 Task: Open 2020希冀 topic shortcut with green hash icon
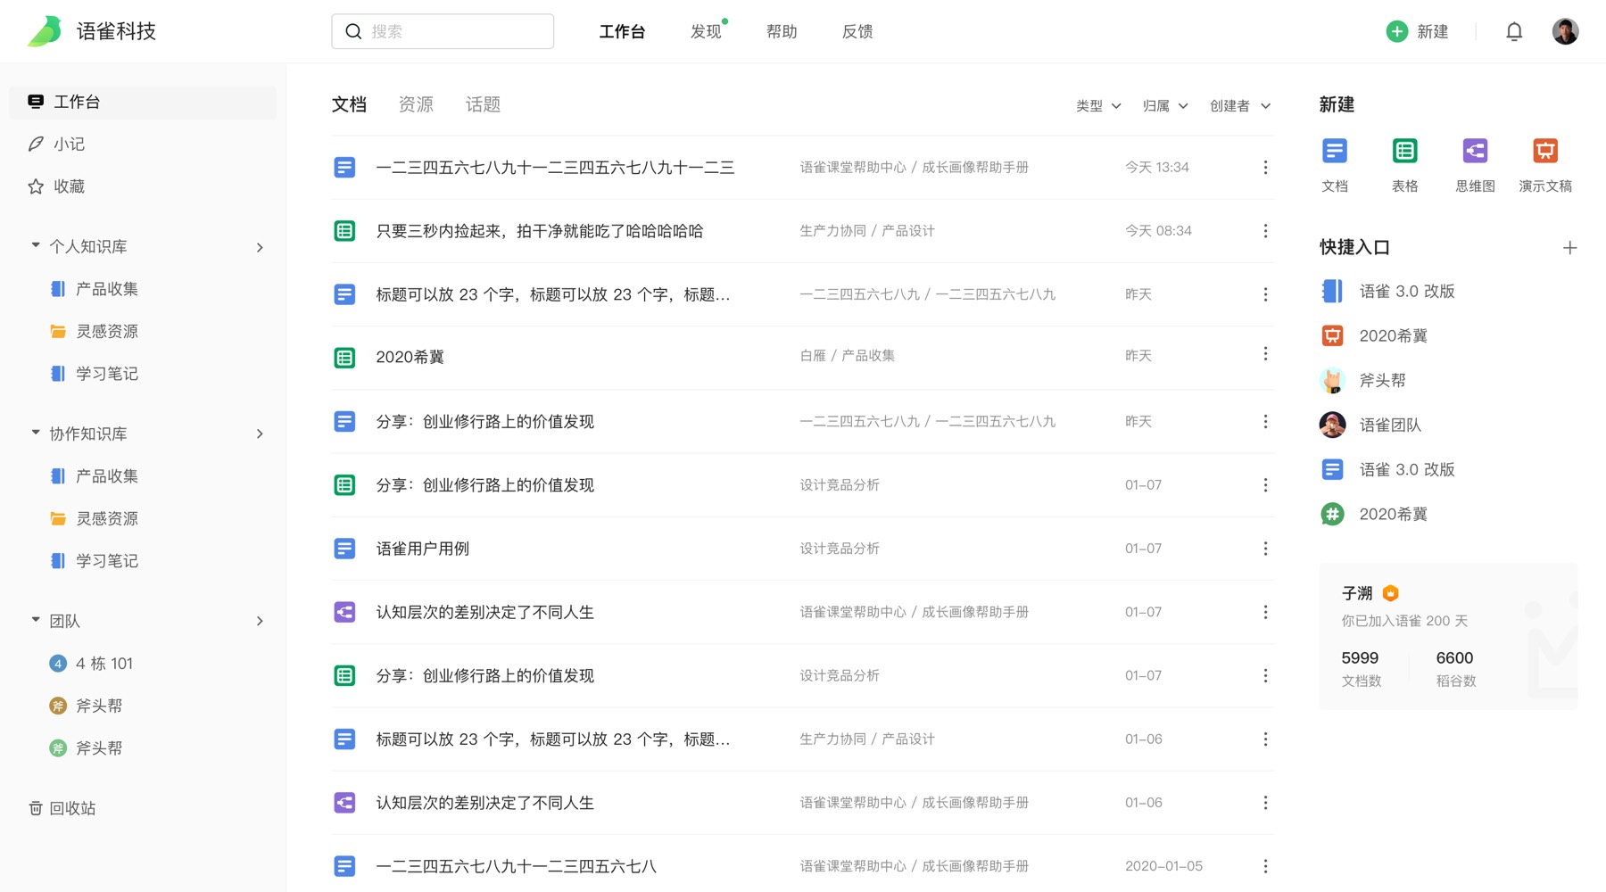pyautogui.click(x=1374, y=514)
